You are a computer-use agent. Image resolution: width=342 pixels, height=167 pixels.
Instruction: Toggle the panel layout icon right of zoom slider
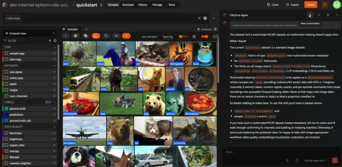215,37
